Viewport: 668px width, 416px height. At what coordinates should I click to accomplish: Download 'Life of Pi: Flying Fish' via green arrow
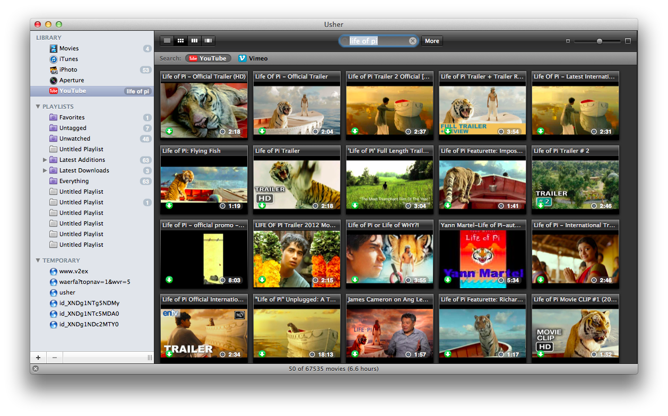tap(169, 205)
